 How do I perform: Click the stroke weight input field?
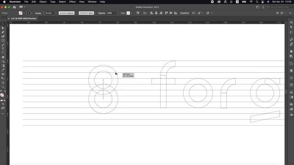pos(50,13)
